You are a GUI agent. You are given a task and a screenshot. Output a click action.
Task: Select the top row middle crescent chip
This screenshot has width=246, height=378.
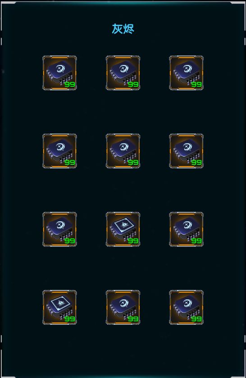click(123, 73)
